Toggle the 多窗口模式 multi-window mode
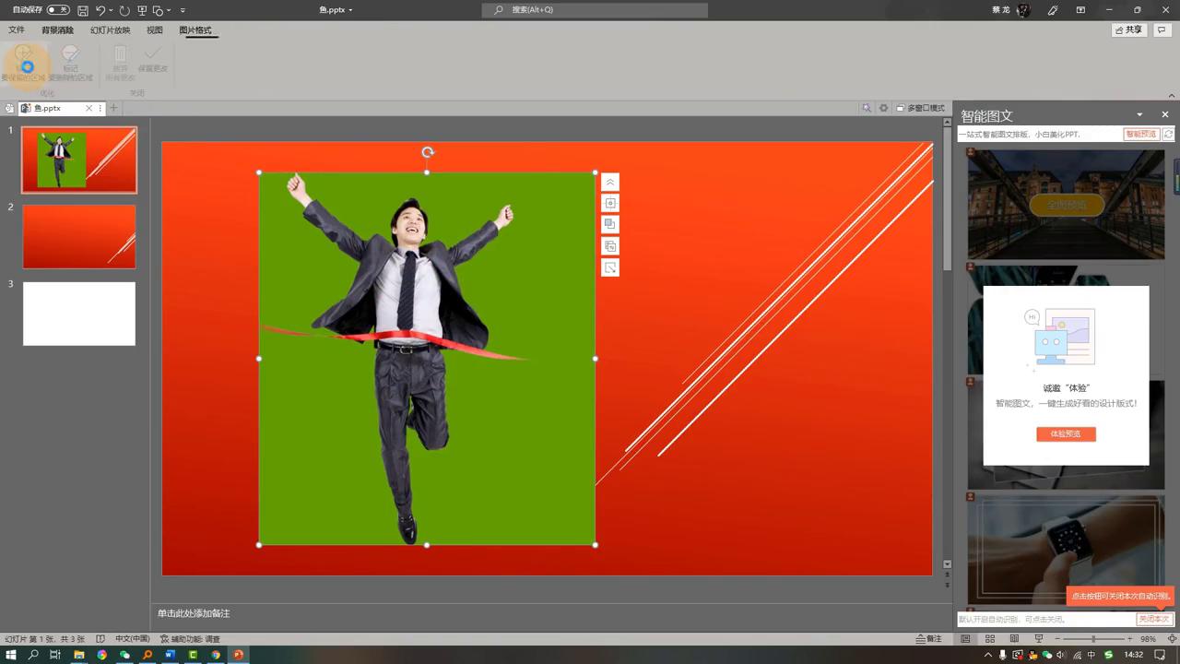 [921, 108]
